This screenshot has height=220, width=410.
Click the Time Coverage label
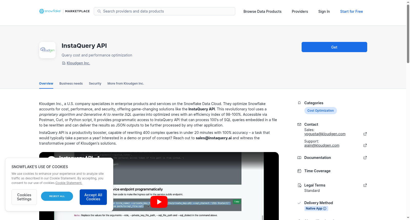(317, 171)
